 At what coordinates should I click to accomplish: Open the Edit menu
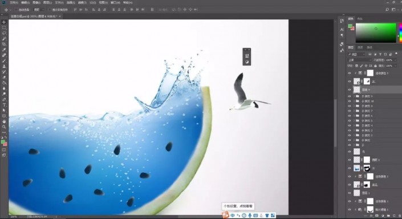(x=25, y=2)
